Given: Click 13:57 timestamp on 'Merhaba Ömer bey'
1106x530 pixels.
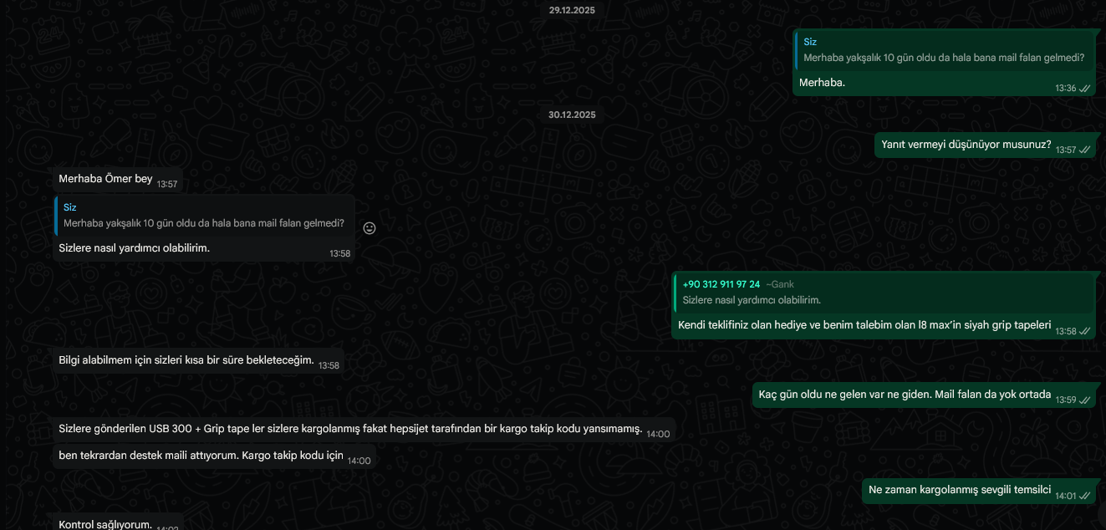Looking at the screenshot, I should tap(167, 184).
